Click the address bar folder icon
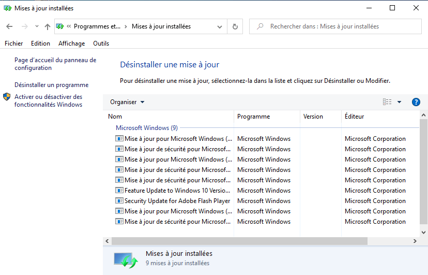 click(60, 26)
